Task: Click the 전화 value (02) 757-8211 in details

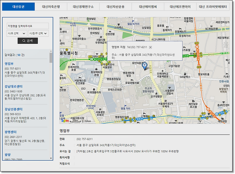Action: click(85, 139)
